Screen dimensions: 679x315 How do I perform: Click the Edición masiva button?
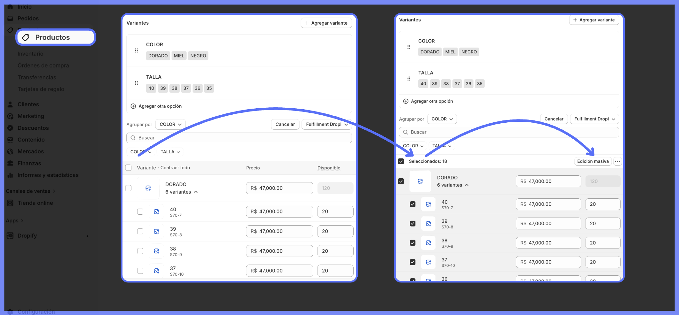click(x=593, y=161)
